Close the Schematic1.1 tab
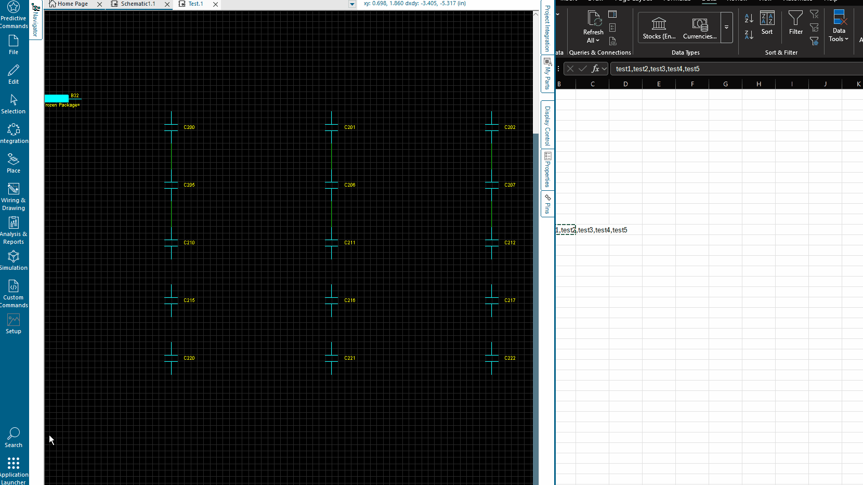Screen dimensions: 863x485 click(x=167, y=4)
